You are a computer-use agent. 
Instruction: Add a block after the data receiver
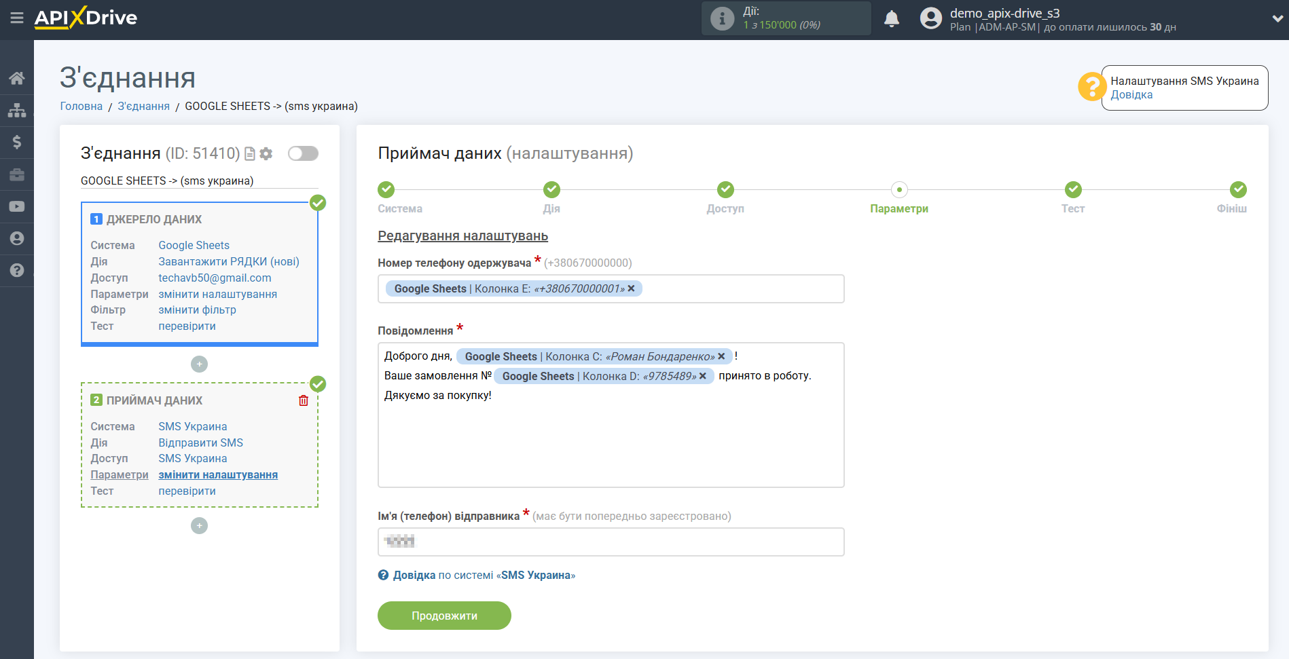tap(199, 526)
